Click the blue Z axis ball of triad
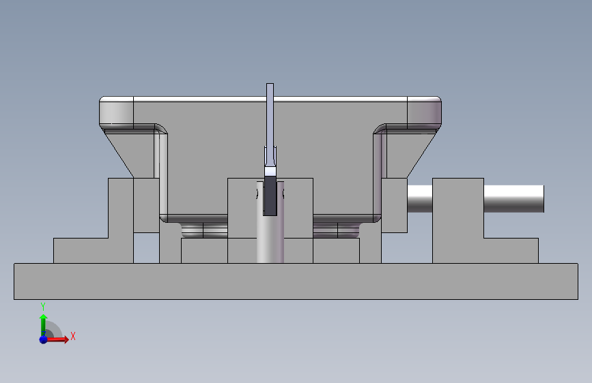 pyautogui.click(x=44, y=339)
